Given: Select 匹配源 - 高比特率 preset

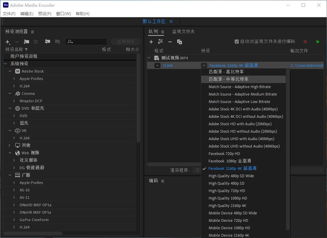Looking at the screenshot, I should tap(243, 72).
